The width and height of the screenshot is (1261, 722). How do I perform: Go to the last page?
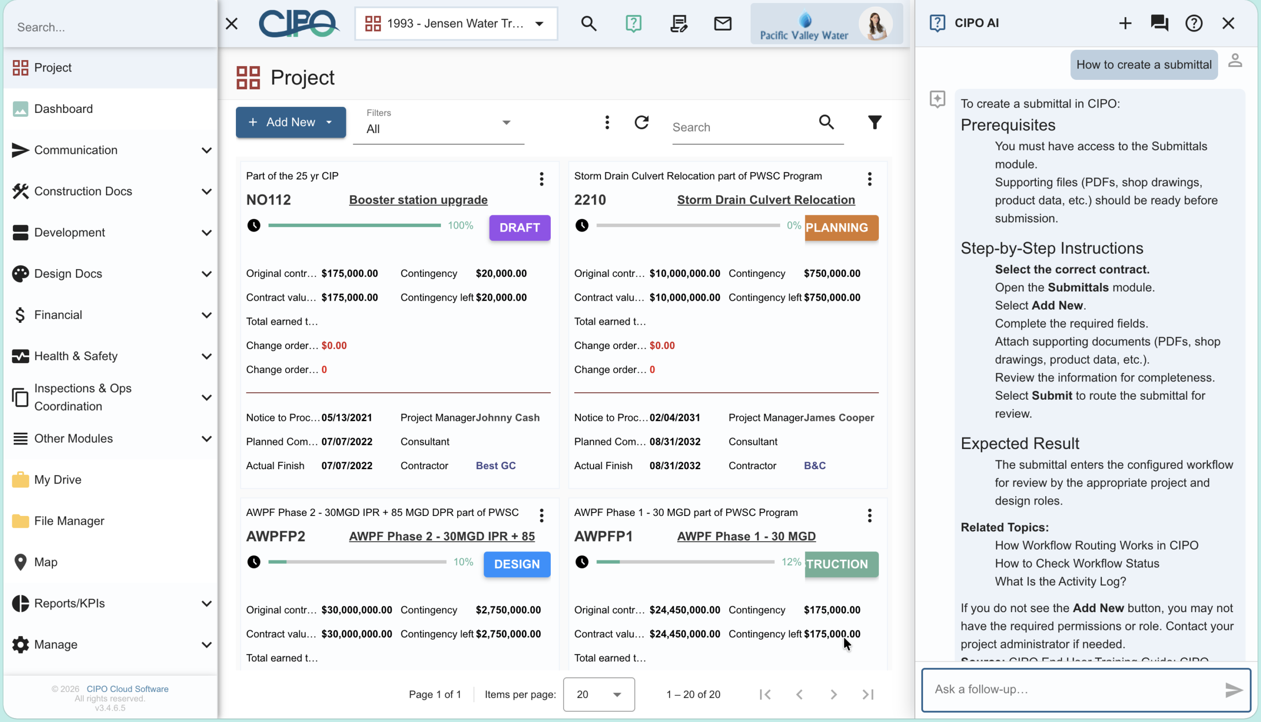[867, 695]
